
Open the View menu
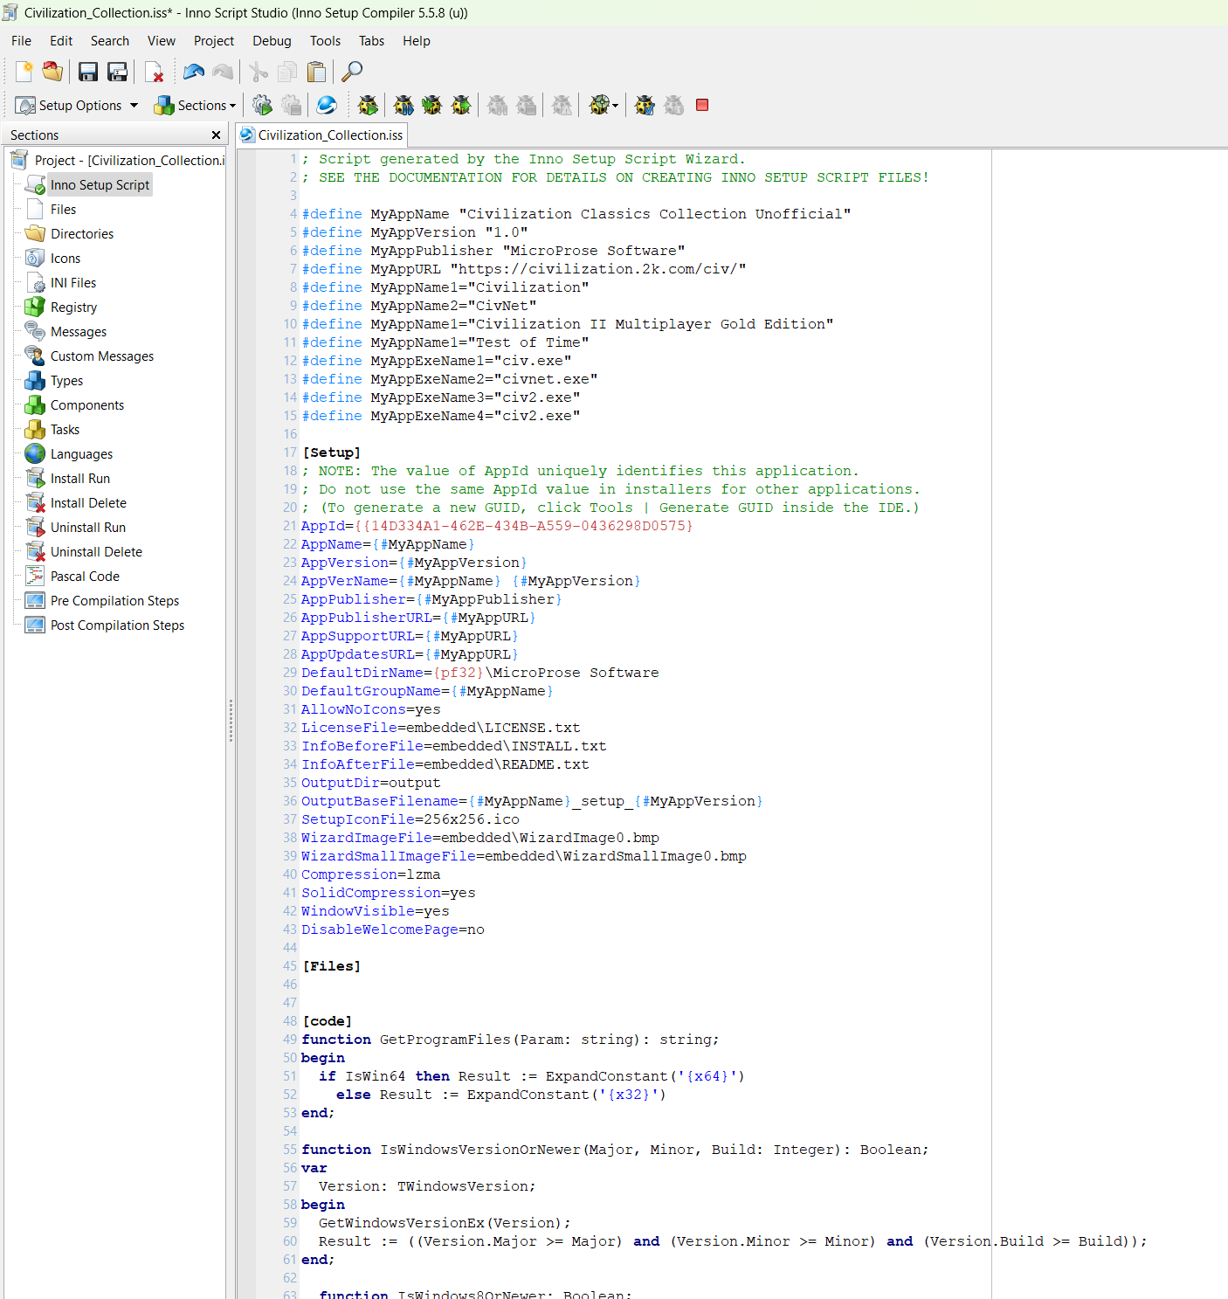(162, 41)
